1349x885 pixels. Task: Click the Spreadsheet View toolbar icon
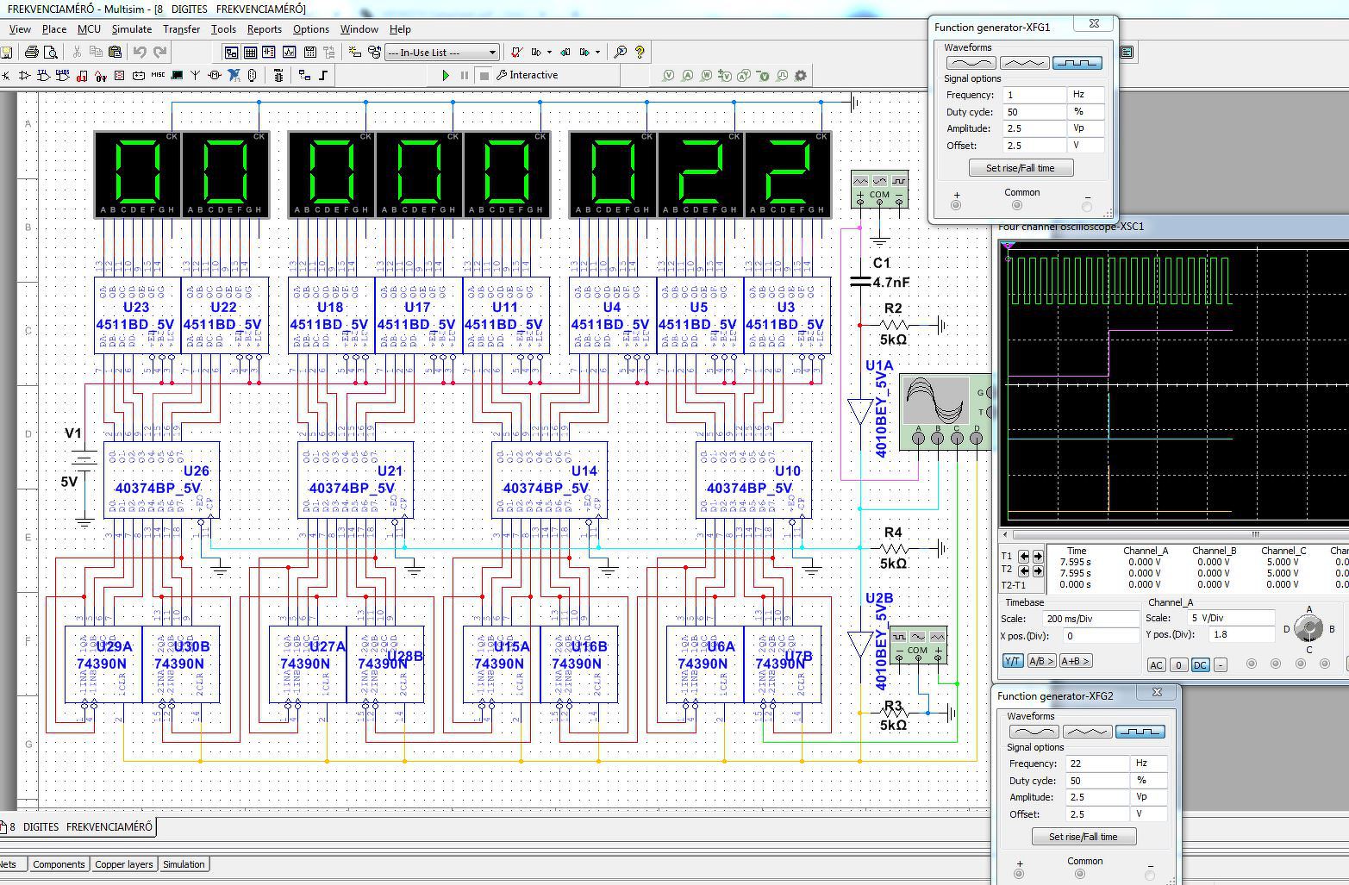[x=250, y=53]
